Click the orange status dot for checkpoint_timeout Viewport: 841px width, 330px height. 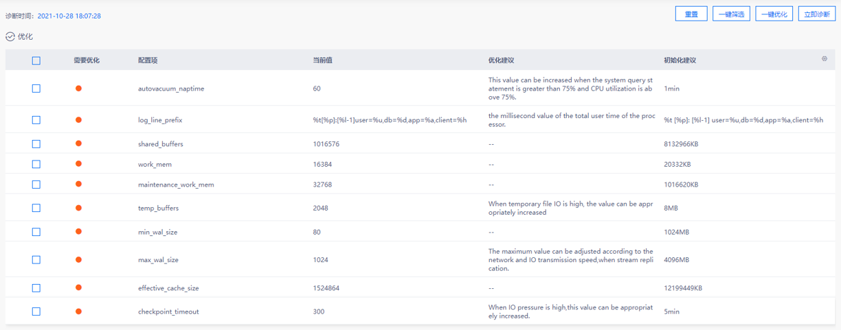(x=78, y=311)
